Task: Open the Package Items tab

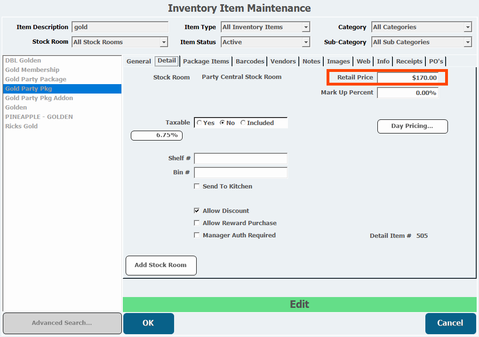Action: pyautogui.click(x=206, y=62)
